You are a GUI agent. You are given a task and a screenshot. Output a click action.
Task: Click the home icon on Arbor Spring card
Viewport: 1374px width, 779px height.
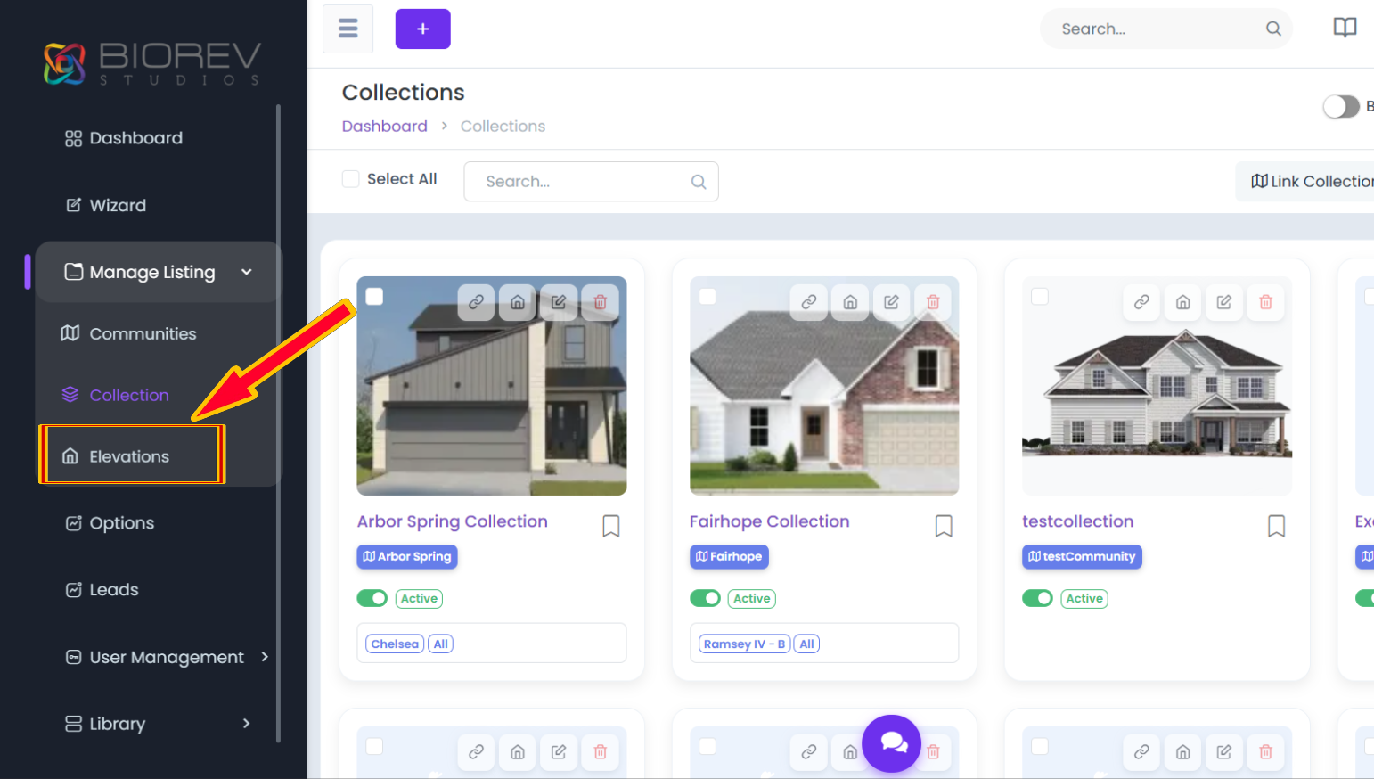click(x=518, y=302)
